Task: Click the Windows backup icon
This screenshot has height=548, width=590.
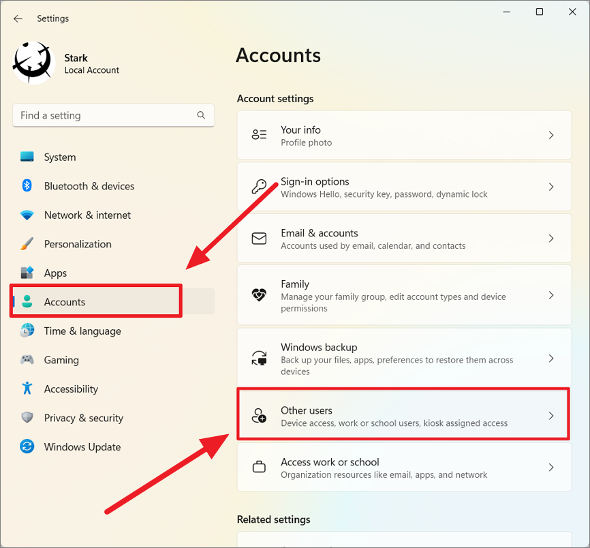Action: coord(259,358)
